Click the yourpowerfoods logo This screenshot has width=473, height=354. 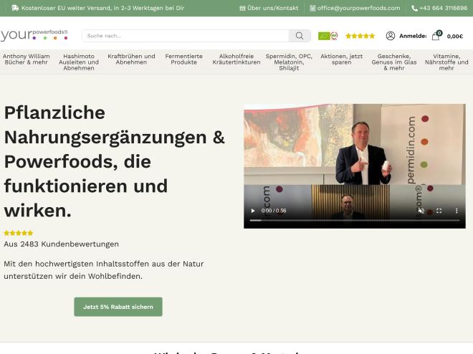(x=34, y=35)
